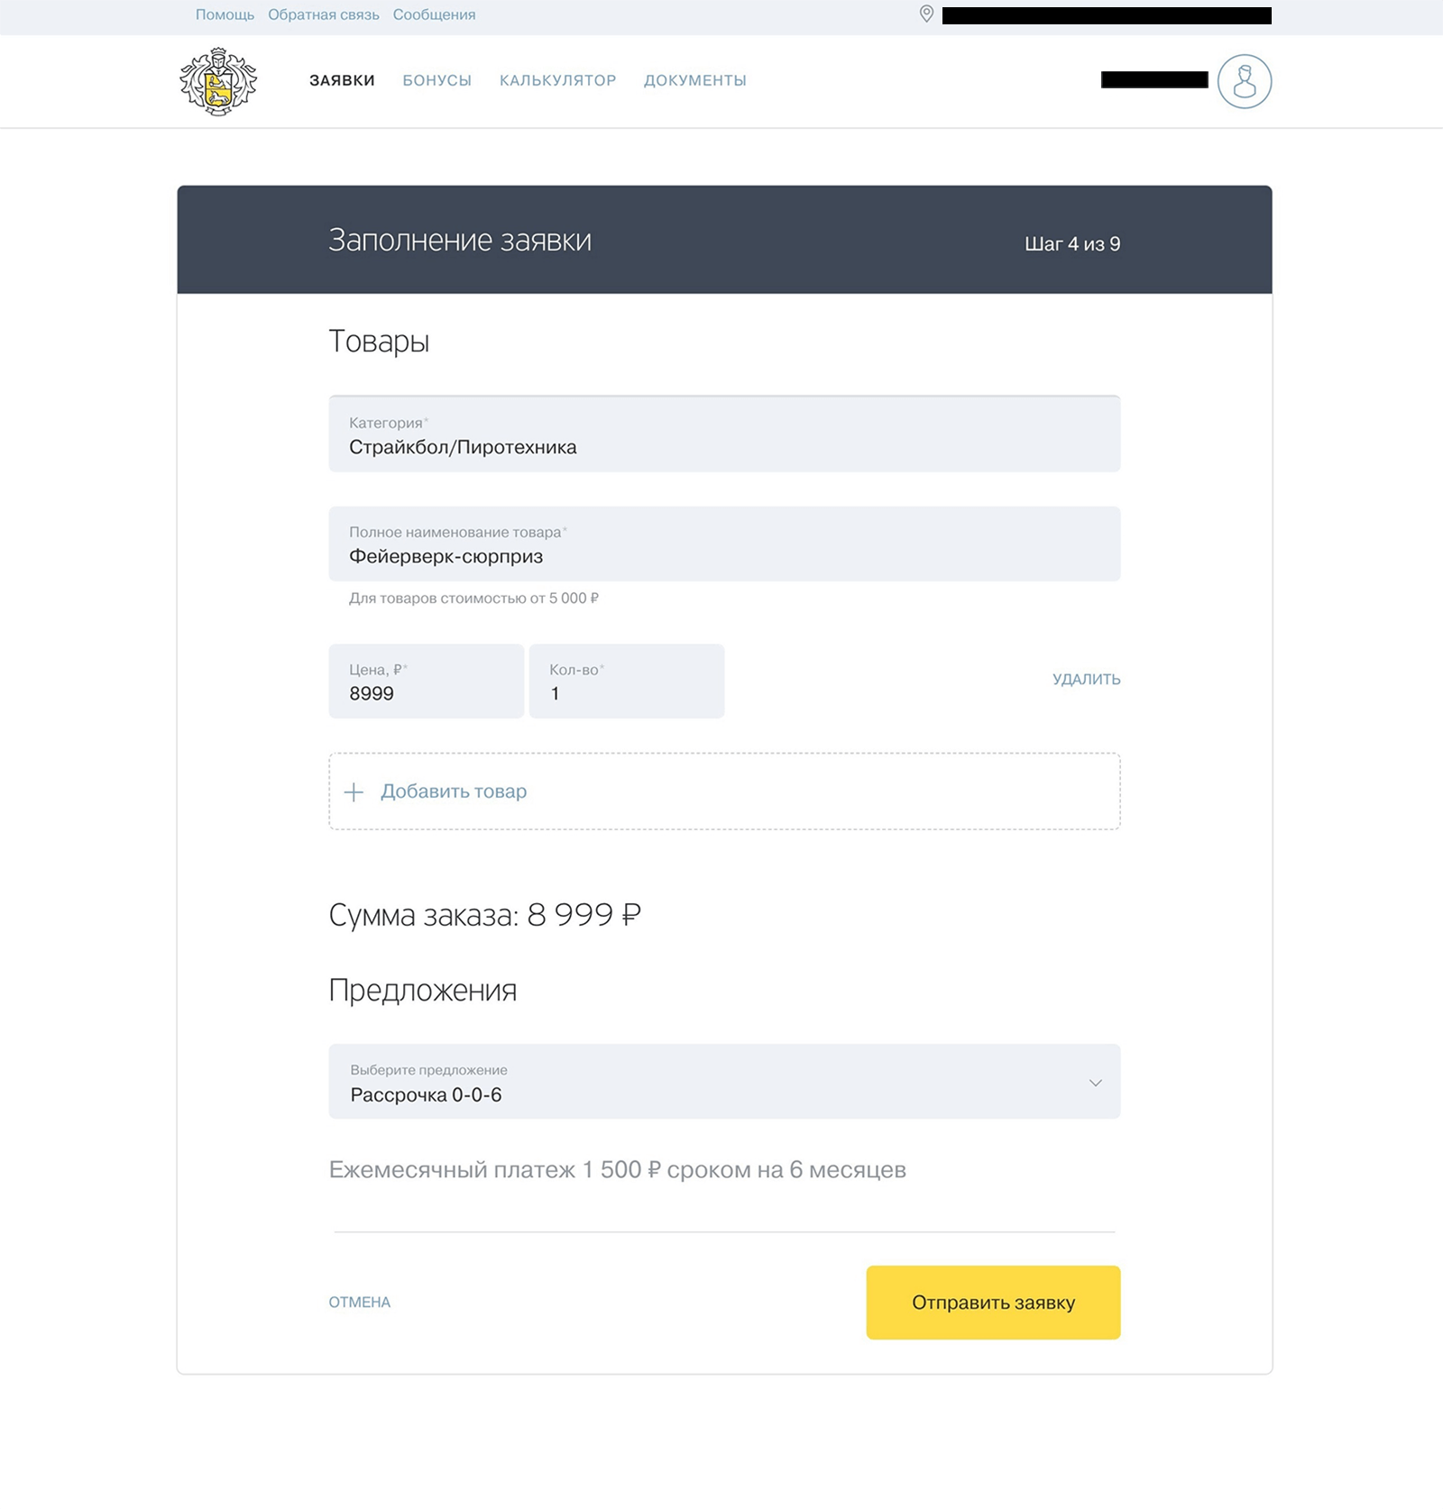Remove the item with Удалить
Viewport: 1443px width, 1509px height.
(x=1086, y=680)
